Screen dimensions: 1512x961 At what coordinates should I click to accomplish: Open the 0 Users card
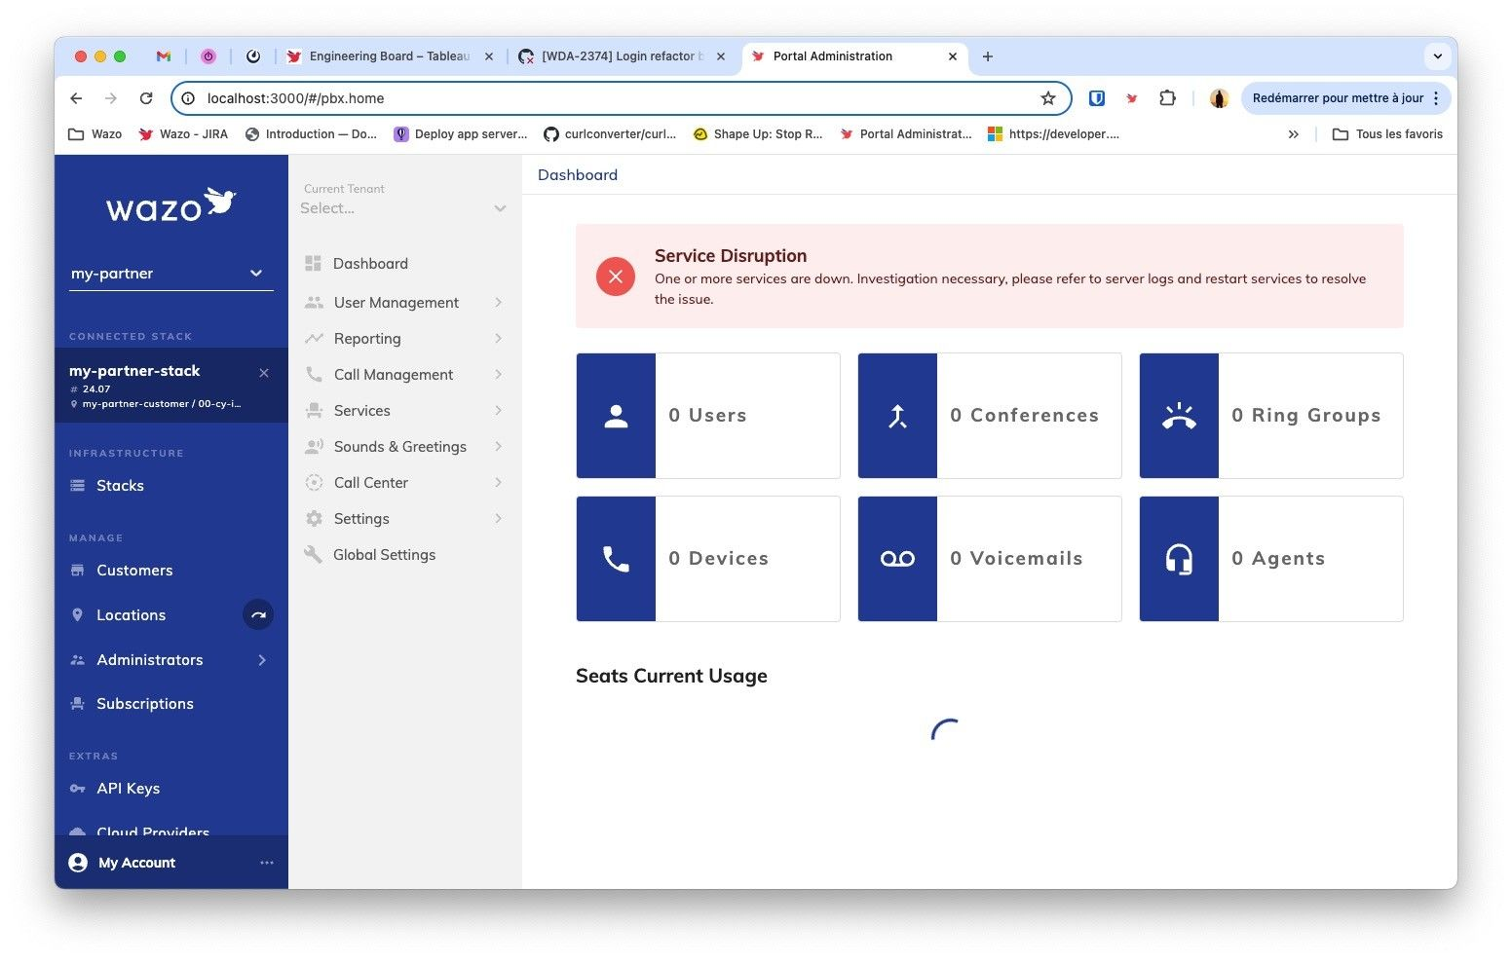[x=708, y=416]
